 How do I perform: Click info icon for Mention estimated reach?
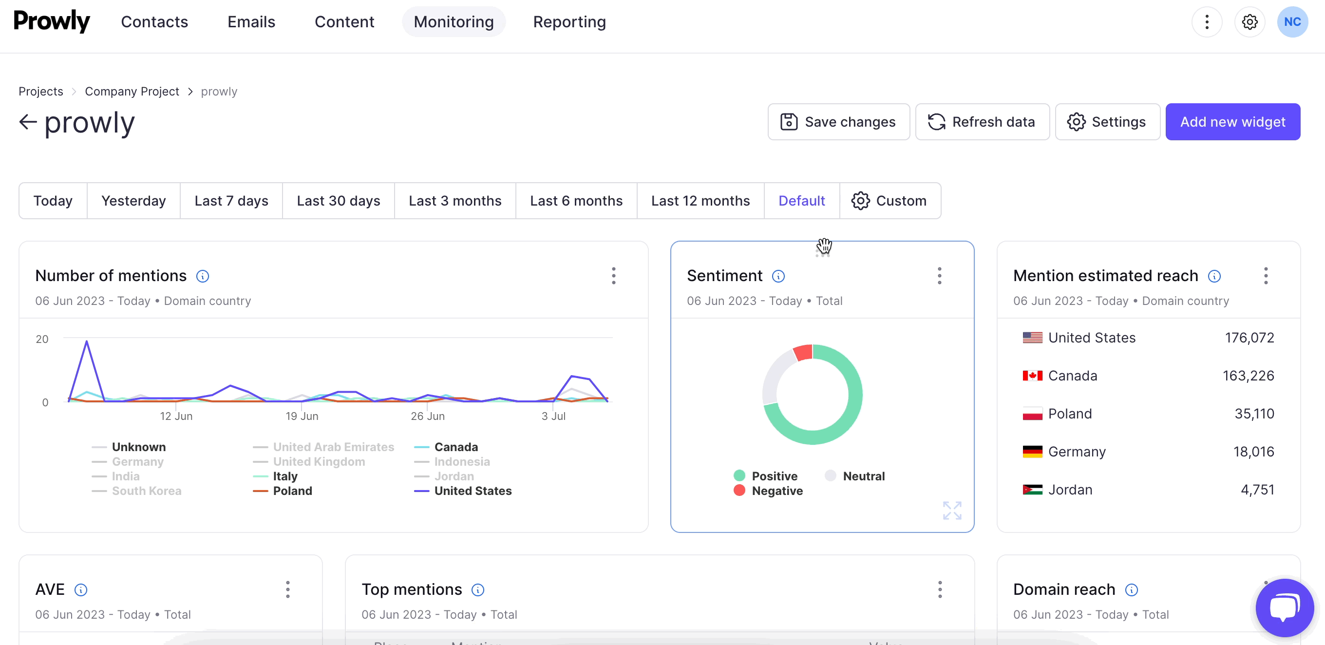coord(1214,276)
